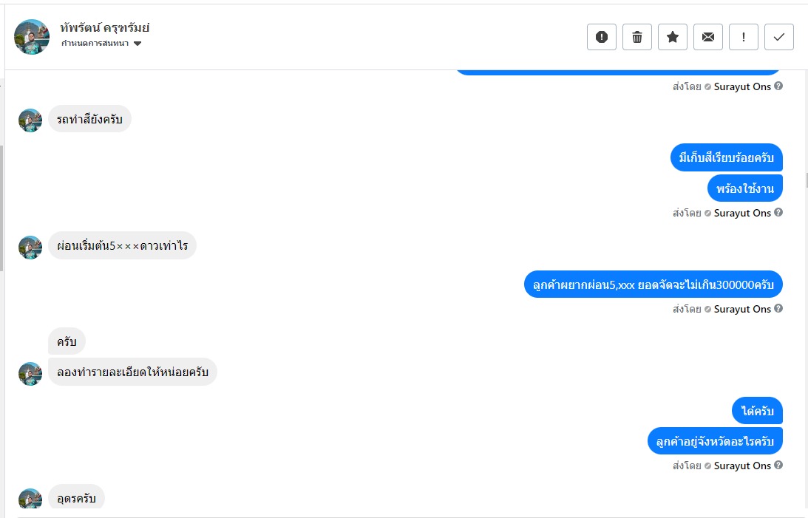Delete conversation using trash icon
This screenshot has height=518, width=808.
tap(637, 37)
